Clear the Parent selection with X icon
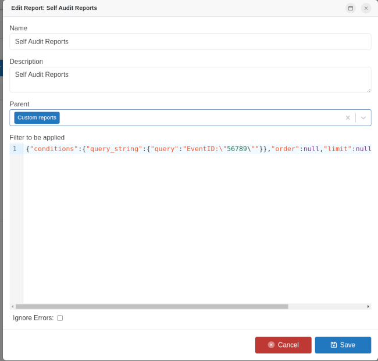This screenshot has width=378, height=361. 348,117
